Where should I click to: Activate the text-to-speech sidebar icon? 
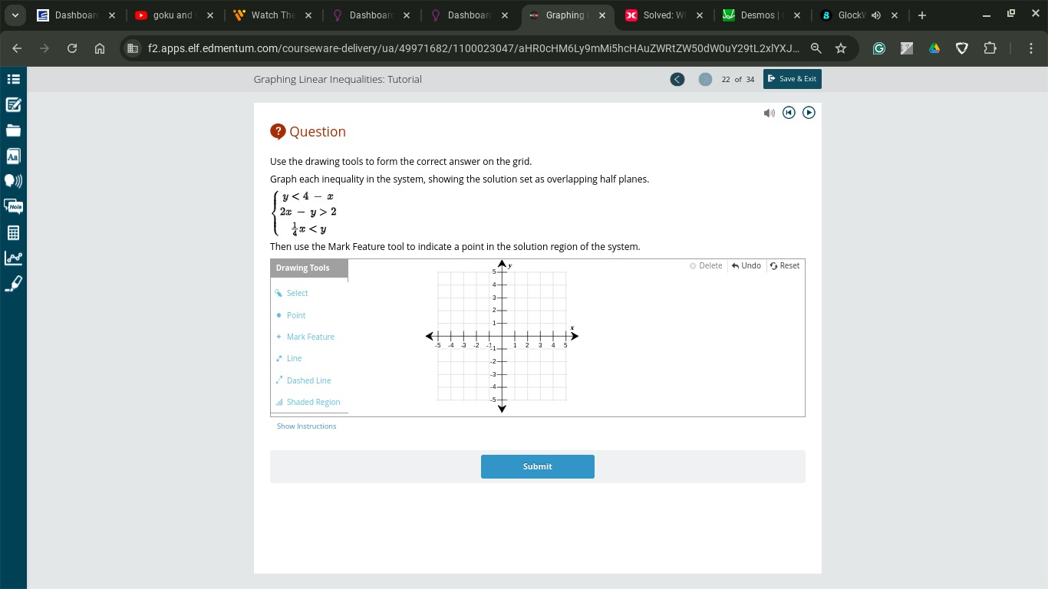tap(13, 181)
